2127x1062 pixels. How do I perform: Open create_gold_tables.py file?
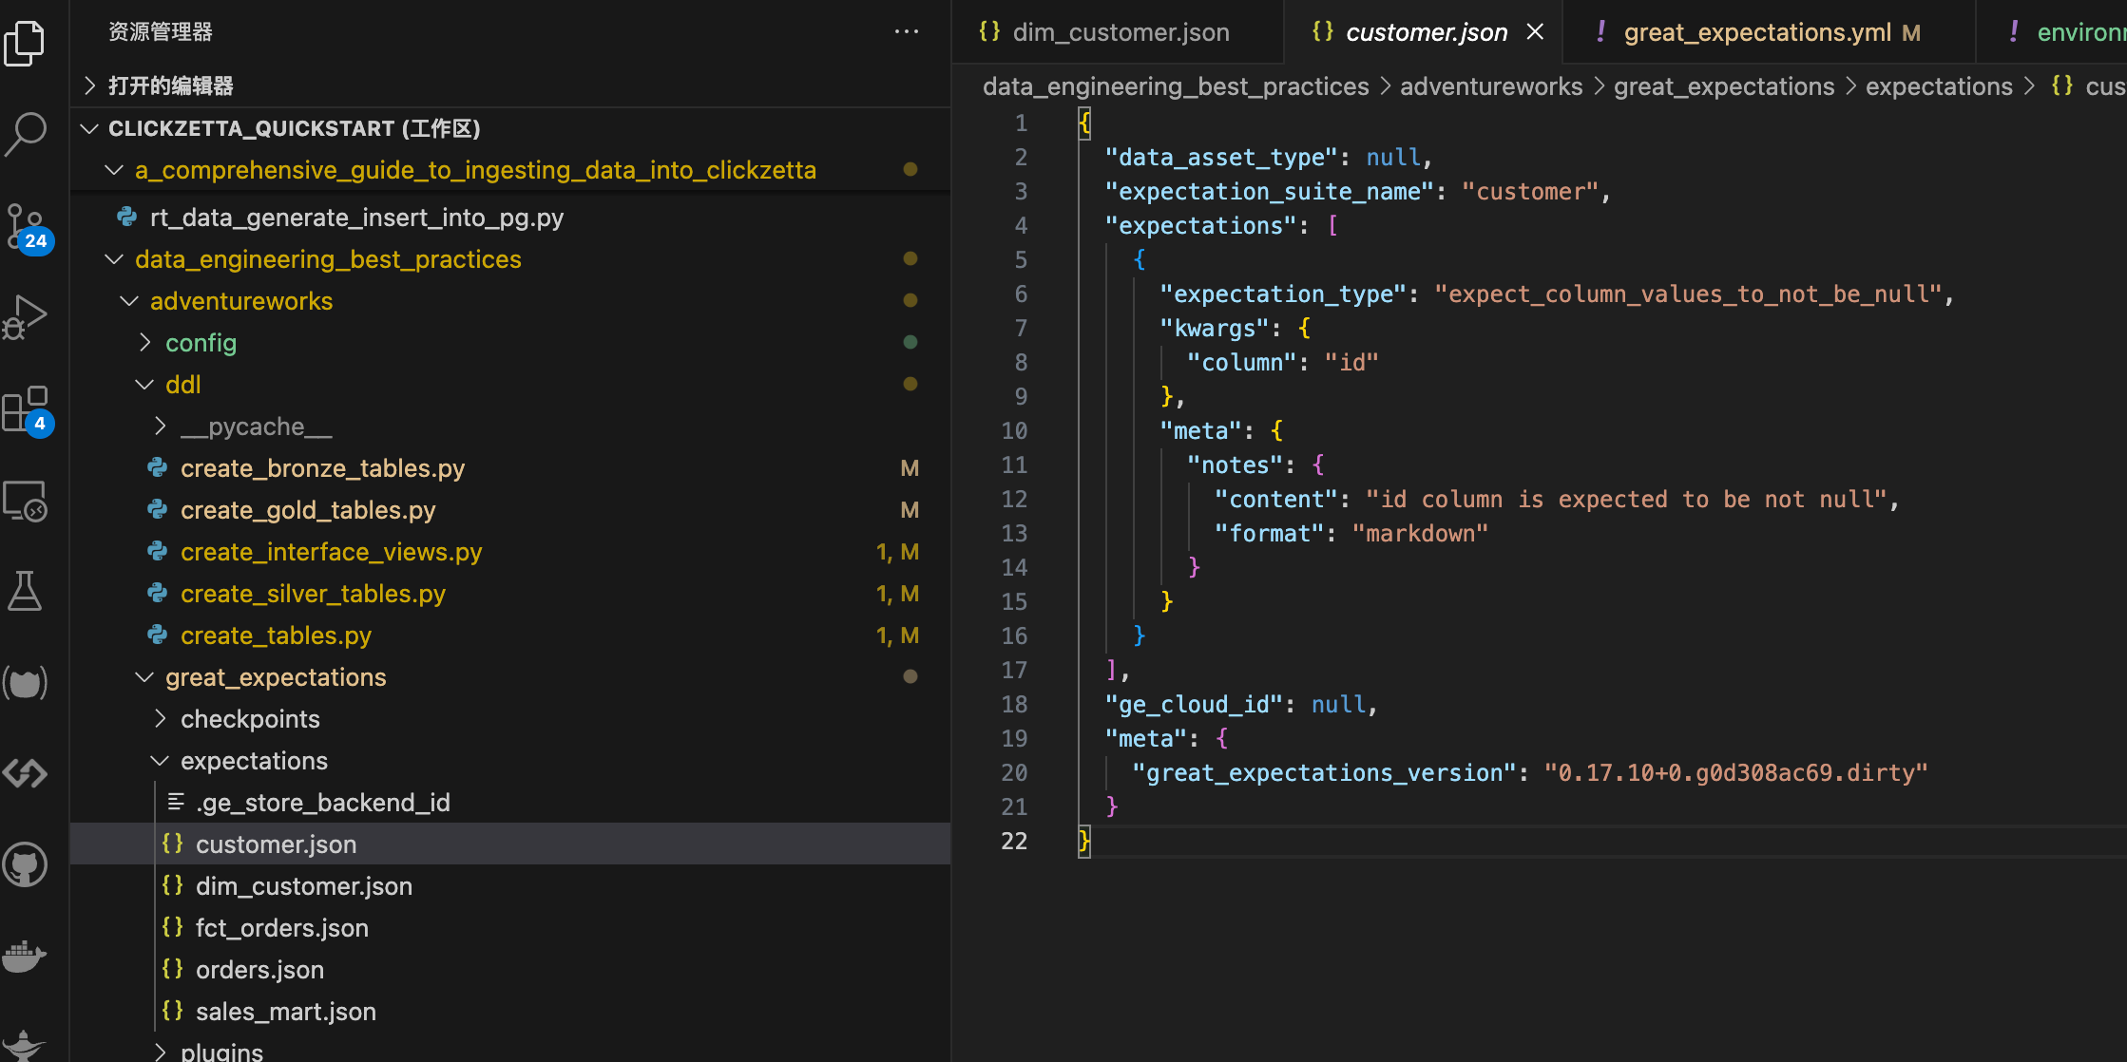click(307, 510)
